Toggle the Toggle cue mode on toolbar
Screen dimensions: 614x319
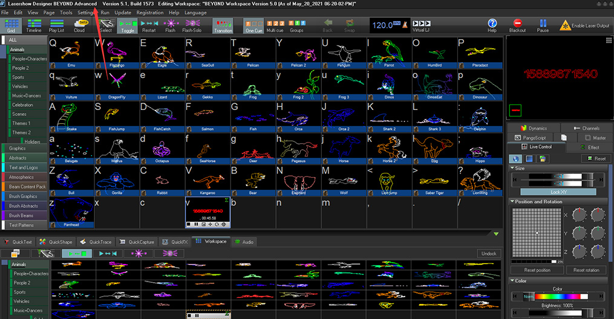coord(127,26)
